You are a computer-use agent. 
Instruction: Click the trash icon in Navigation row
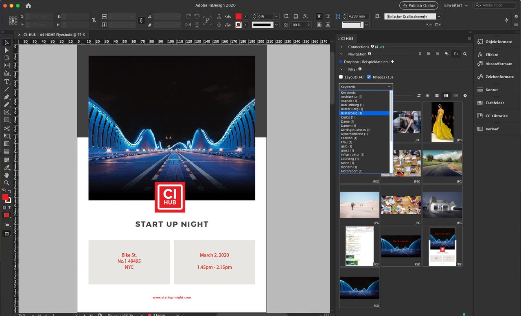[x=420, y=54]
